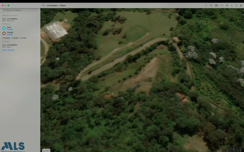
Task: Click the Look Around binoculars icon
Action: click(222, 5)
